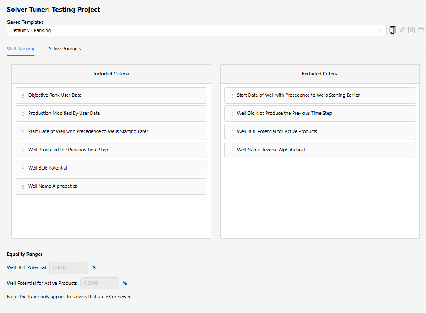Click drag handle for Well Did Not Produce
The image size is (426, 313).
pyautogui.click(x=232, y=114)
